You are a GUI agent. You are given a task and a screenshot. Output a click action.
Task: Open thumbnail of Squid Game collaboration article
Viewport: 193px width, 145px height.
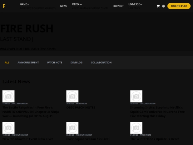(x=136, y=96)
